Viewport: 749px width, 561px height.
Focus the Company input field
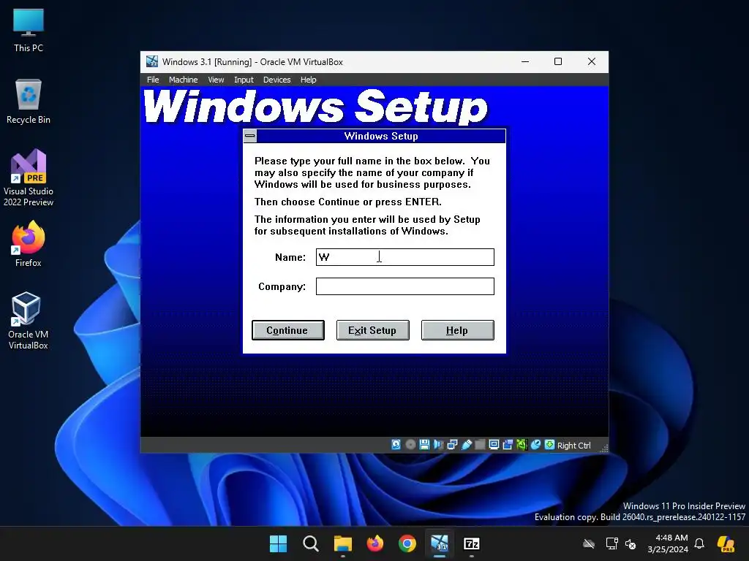click(x=405, y=286)
